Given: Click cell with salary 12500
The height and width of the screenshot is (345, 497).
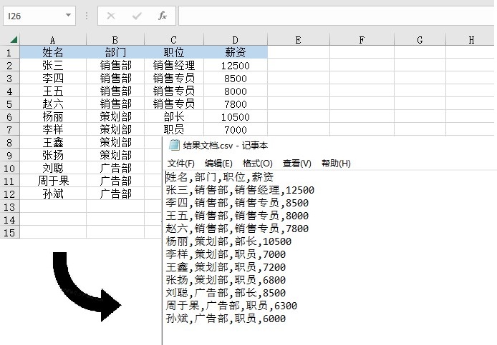Looking at the screenshot, I should pyautogui.click(x=235, y=66).
